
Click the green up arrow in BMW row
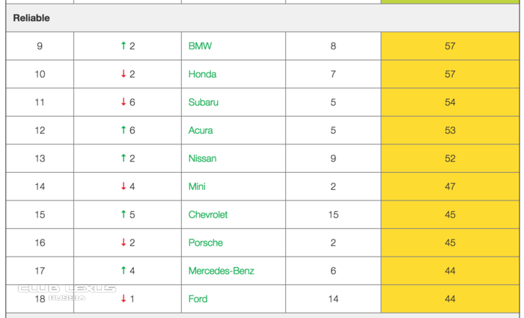124,46
